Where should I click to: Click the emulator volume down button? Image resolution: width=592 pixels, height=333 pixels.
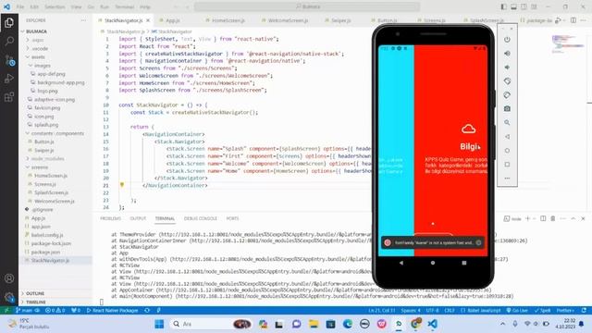click(x=507, y=68)
